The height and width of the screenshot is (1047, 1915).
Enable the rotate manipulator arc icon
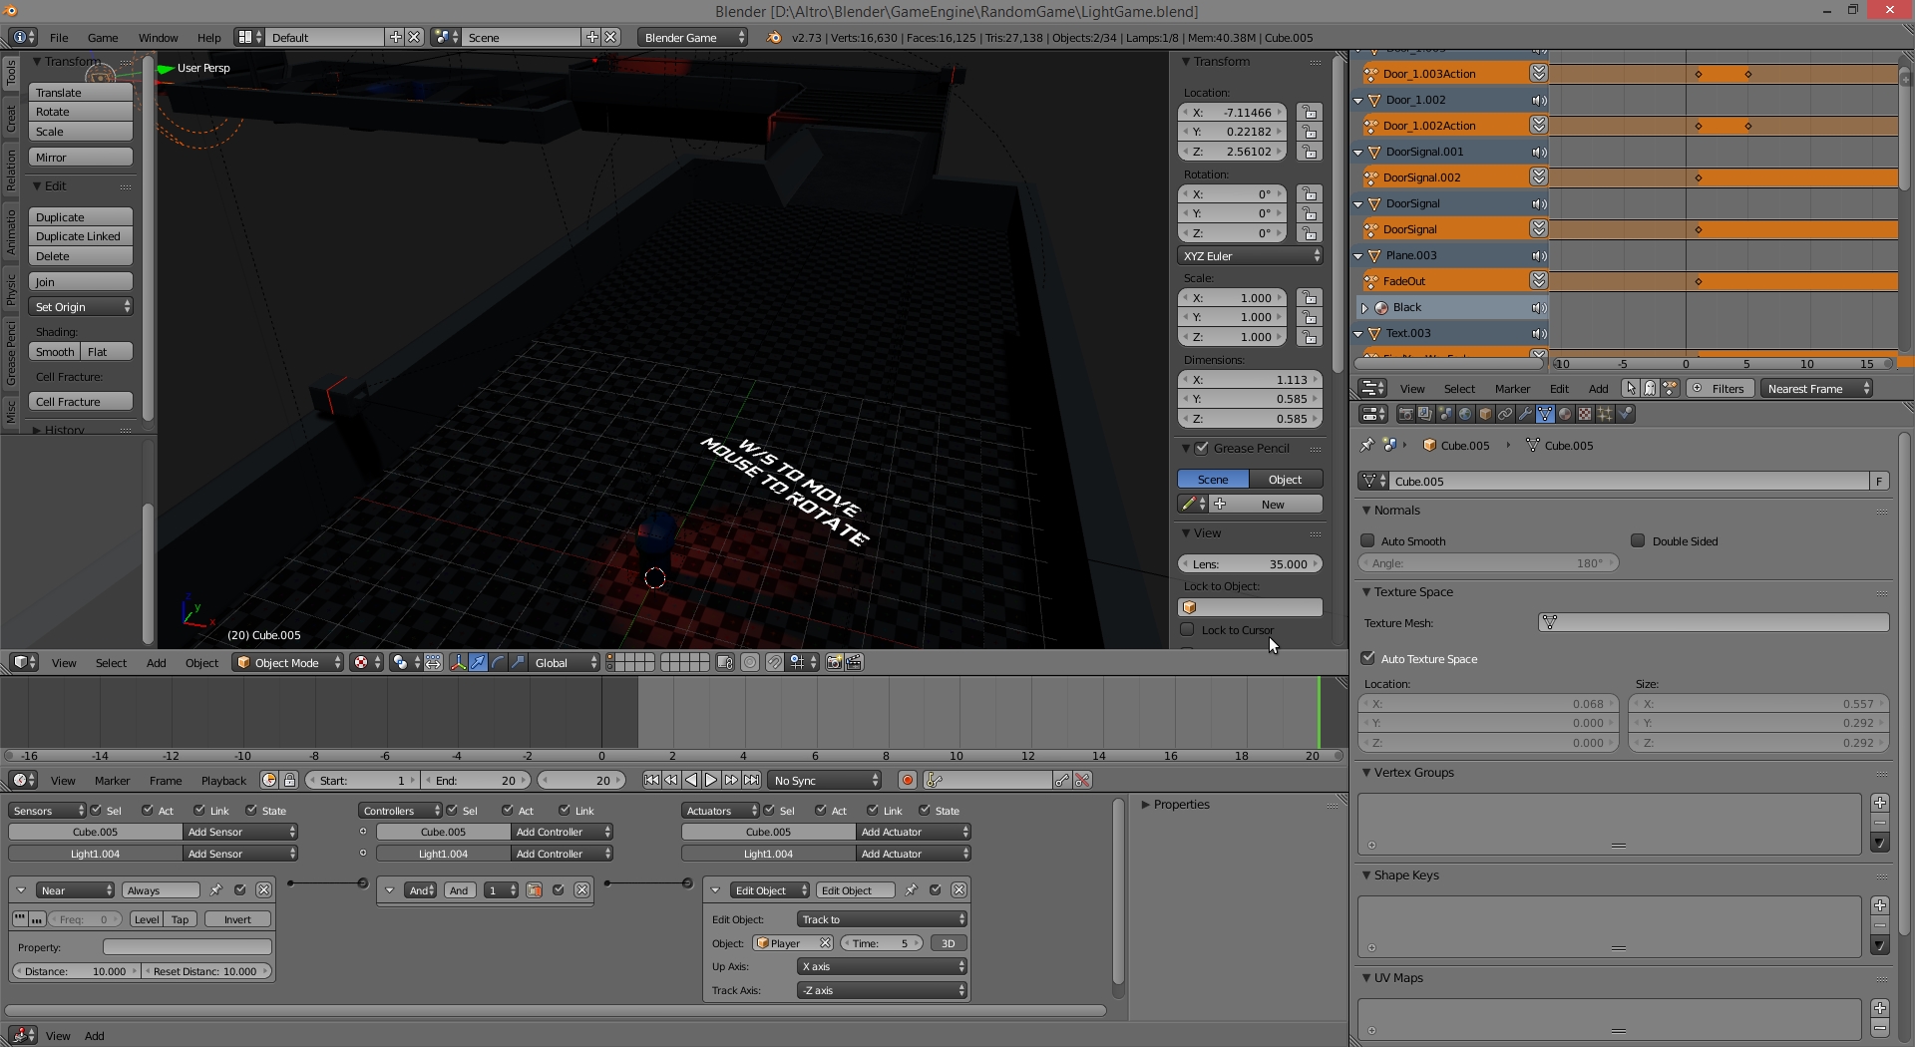pos(498,663)
